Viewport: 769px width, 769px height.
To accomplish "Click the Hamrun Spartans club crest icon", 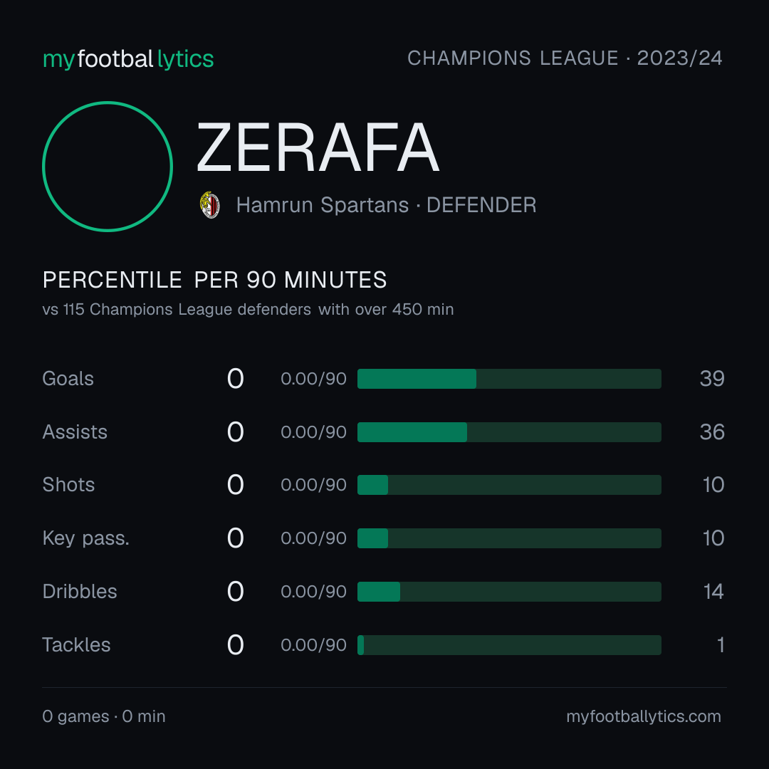I will [x=210, y=205].
